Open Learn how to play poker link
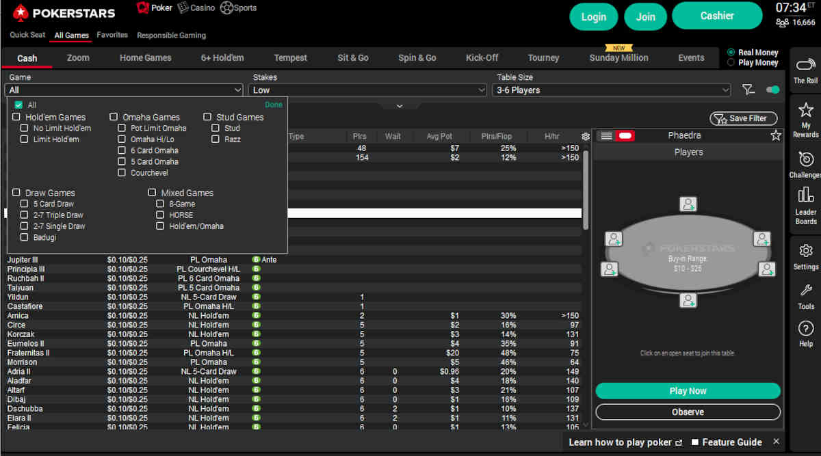Image resolution: width=821 pixels, height=456 pixels. point(625,442)
